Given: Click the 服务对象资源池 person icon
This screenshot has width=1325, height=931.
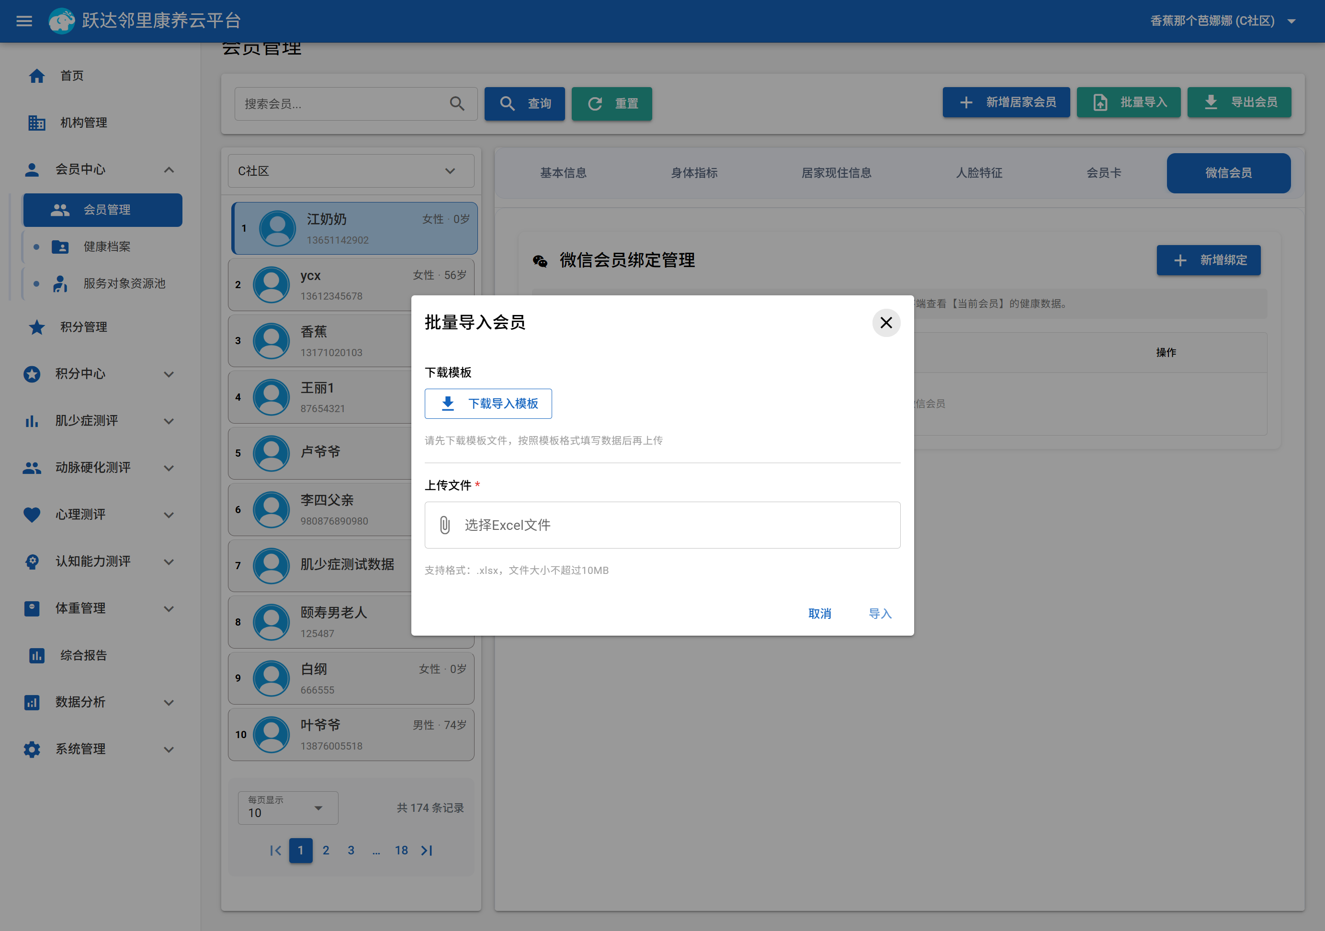Looking at the screenshot, I should click(60, 283).
